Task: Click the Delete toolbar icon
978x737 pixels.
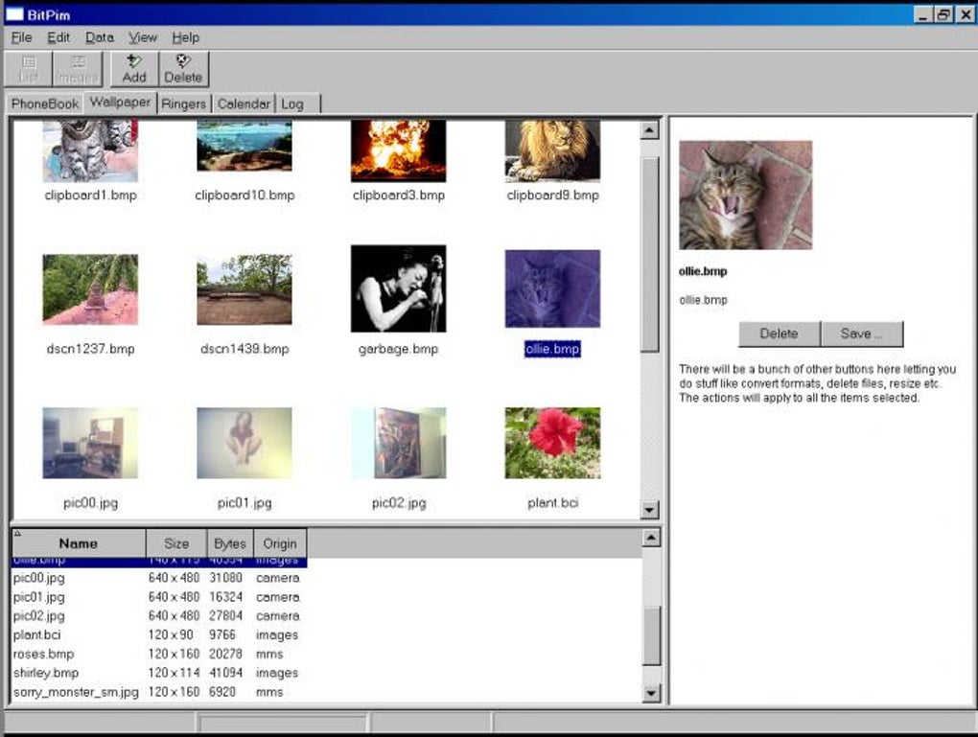Action: coord(183,69)
